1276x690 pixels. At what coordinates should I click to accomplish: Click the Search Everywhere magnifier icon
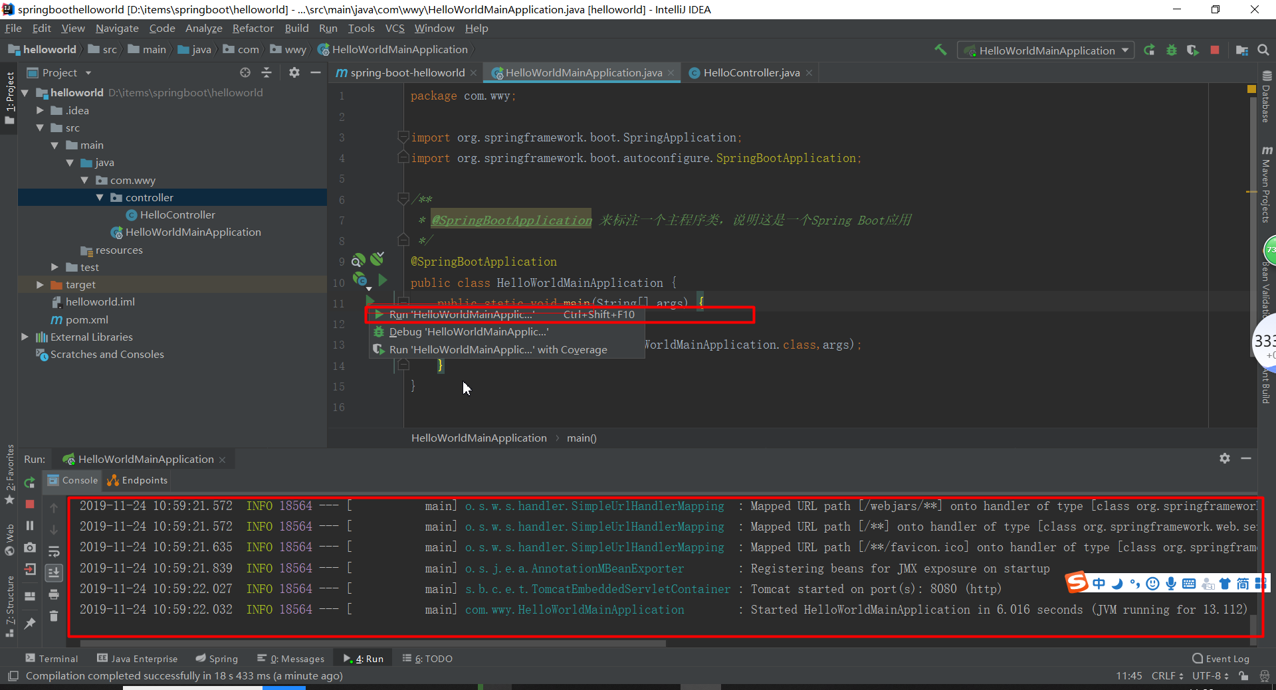pos(1263,50)
